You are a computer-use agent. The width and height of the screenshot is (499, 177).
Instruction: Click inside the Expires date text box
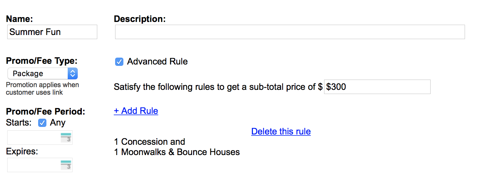pos(34,165)
